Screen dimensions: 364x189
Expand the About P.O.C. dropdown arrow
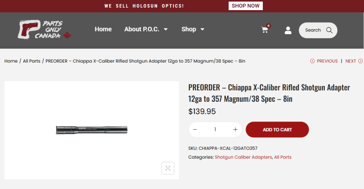[165, 29]
